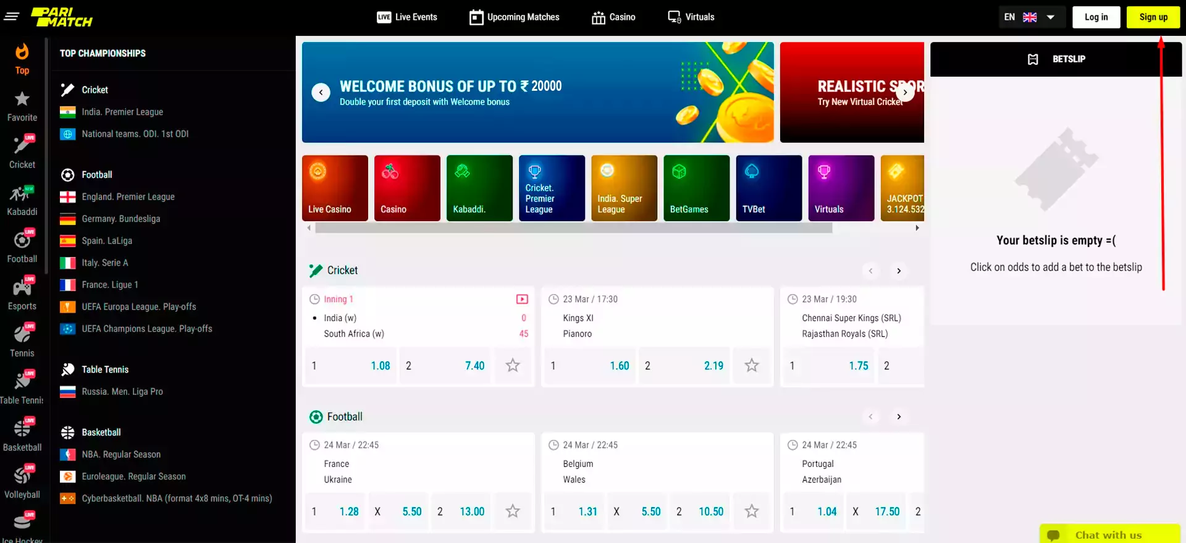Click the Welcome Bonus banner
Screen dimensions: 1186x543
coord(537,93)
